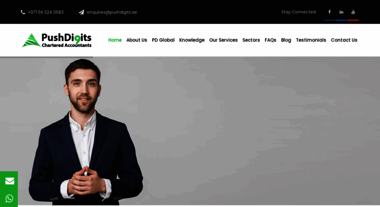Expand the PD Global menu
The height and width of the screenshot is (207, 380).
163,40
